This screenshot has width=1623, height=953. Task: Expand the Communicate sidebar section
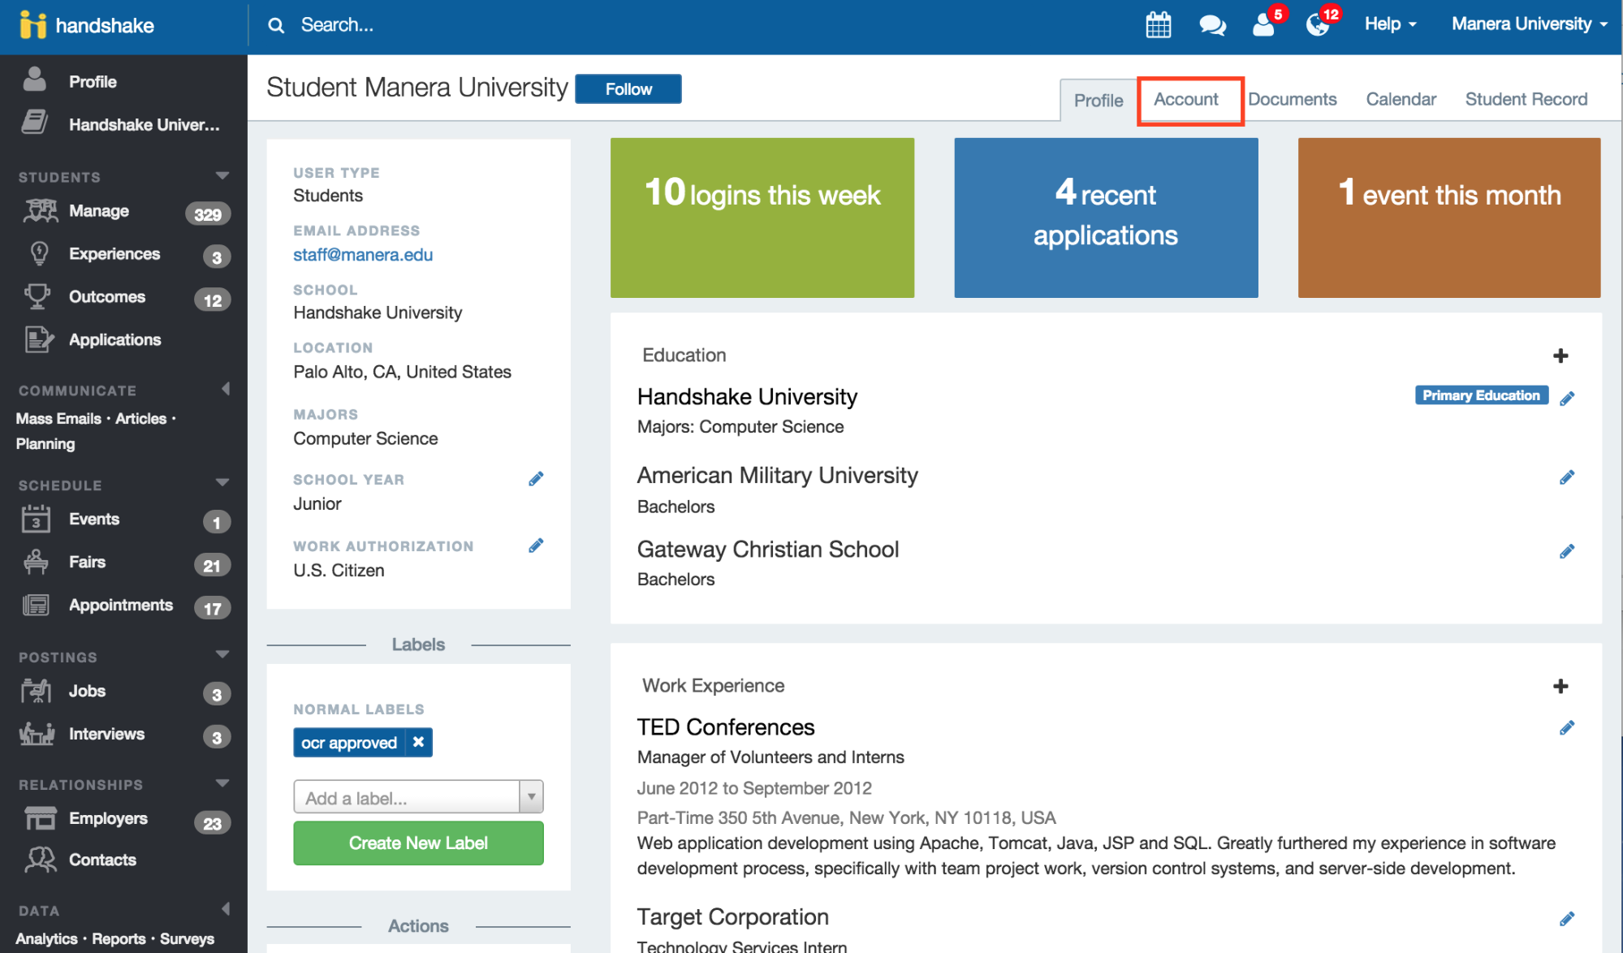(226, 390)
